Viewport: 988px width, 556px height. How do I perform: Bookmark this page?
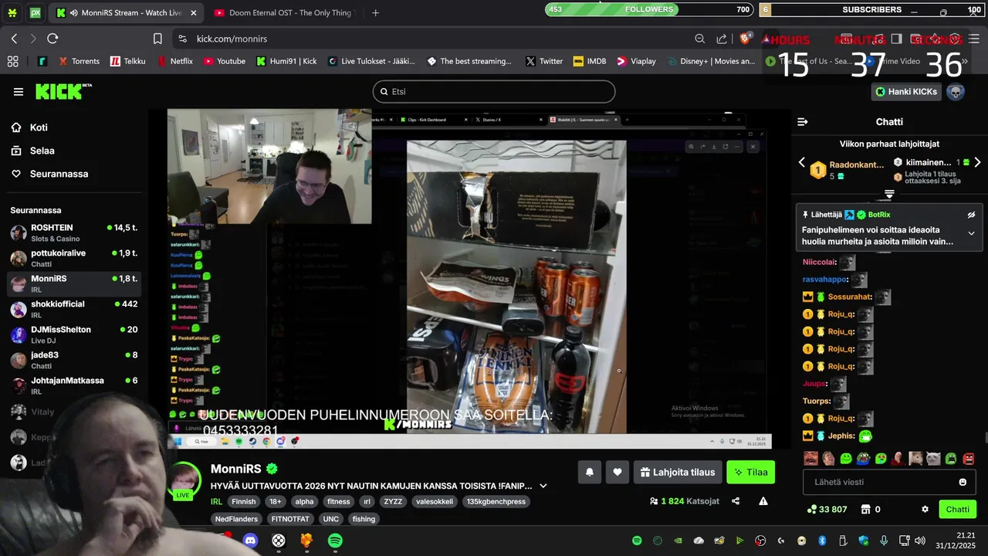click(157, 39)
